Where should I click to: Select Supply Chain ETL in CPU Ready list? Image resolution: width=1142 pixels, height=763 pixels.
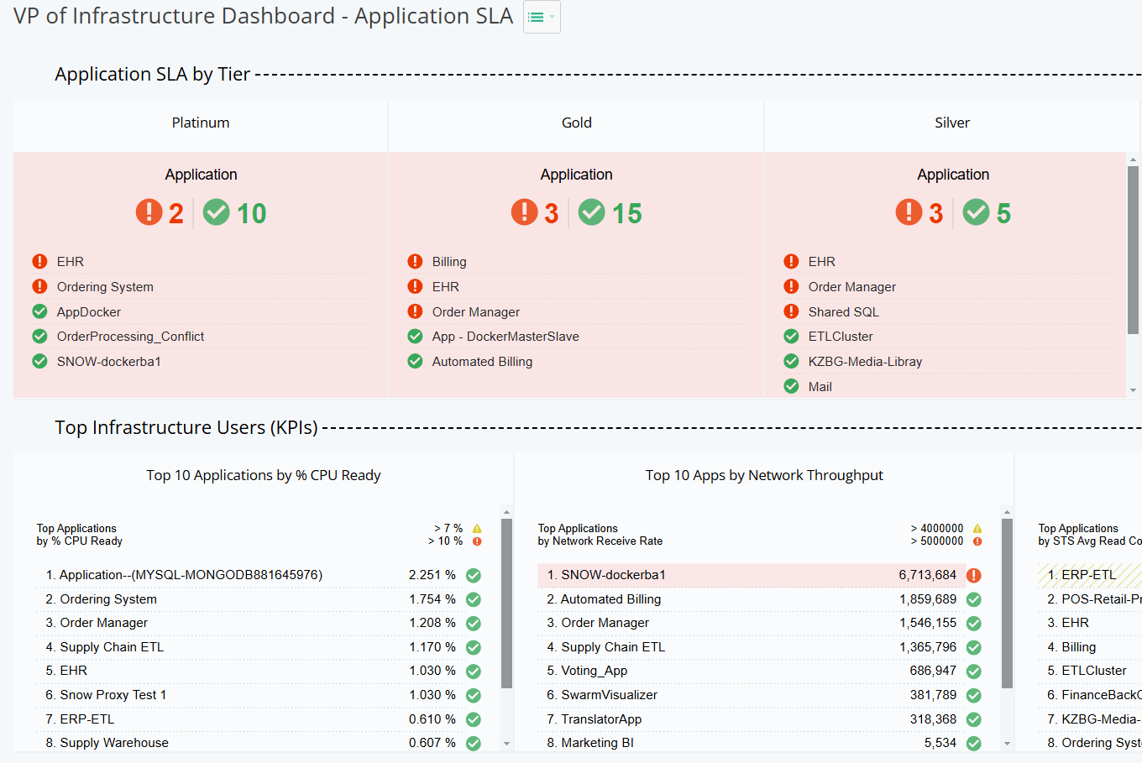[x=259, y=647]
